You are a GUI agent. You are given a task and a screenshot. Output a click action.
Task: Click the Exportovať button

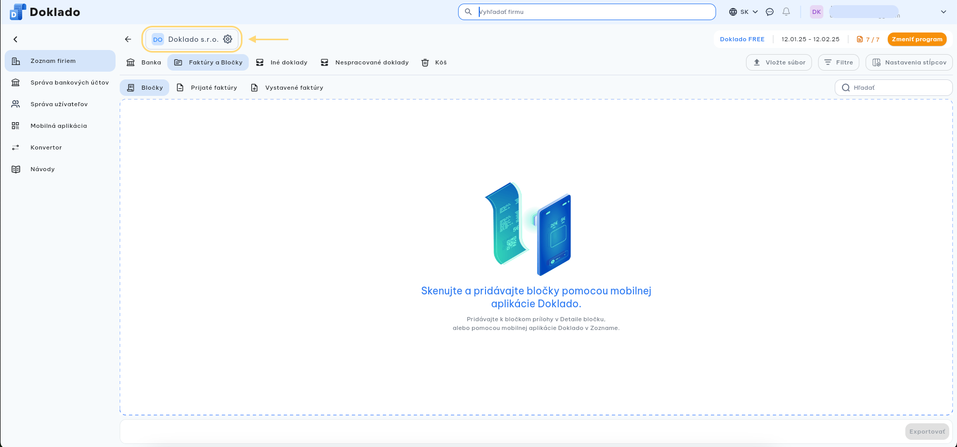(927, 432)
